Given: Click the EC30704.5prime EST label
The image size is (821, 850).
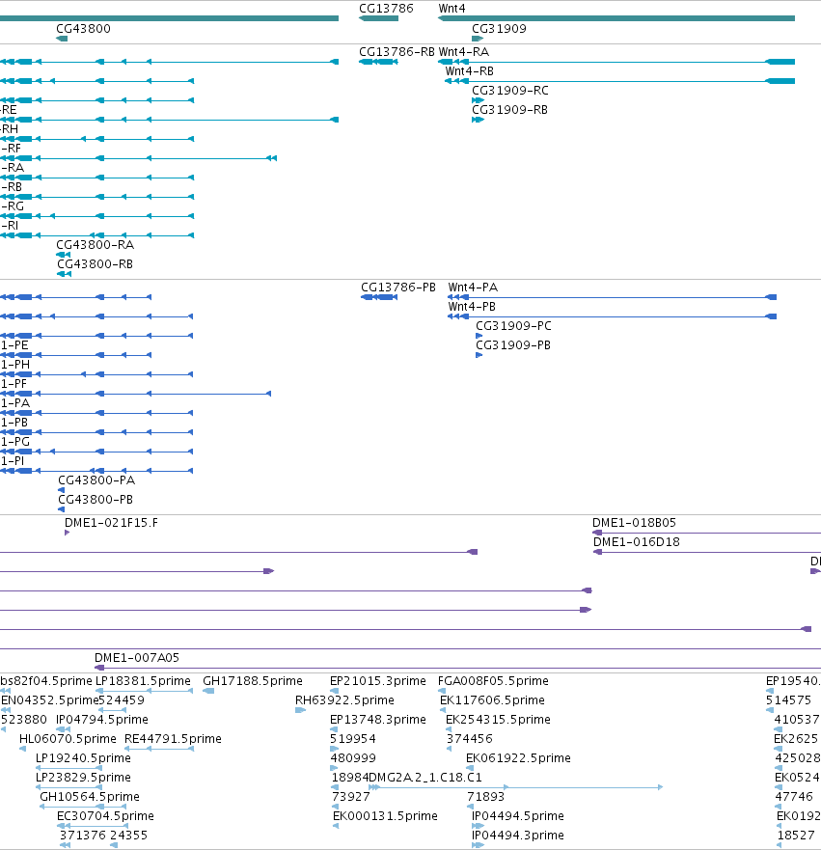Looking at the screenshot, I should 105,816.
